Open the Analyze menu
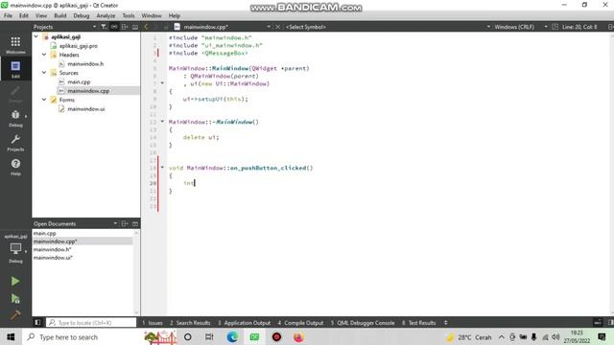The width and height of the screenshot is (614, 345). (x=106, y=15)
